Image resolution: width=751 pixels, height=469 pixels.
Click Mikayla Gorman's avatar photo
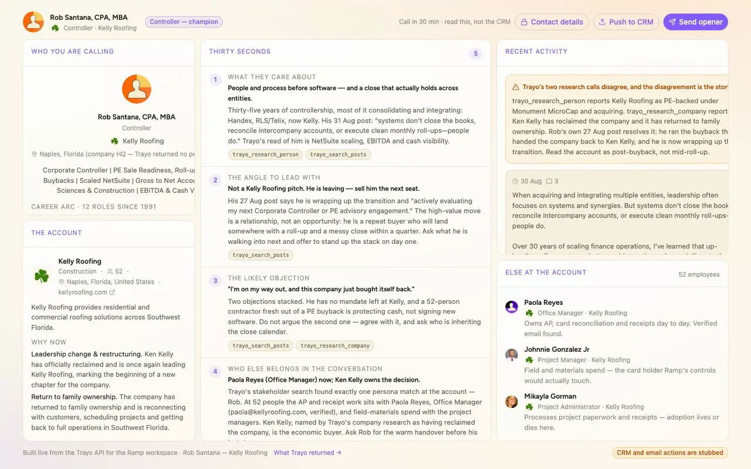(x=512, y=401)
